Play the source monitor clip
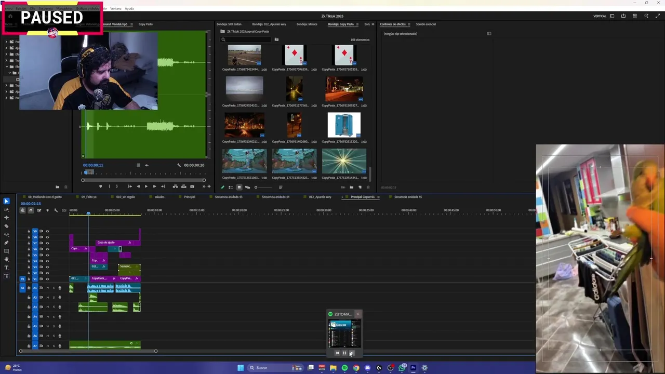This screenshot has width=665, height=374. (146, 186)
